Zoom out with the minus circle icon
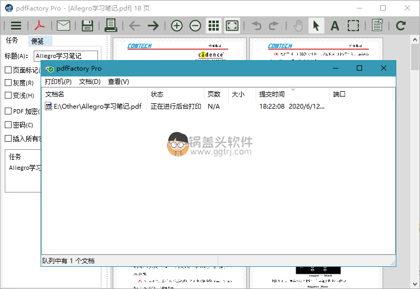Viewport: 420px width, 289px height. click(x=196, y=26)
